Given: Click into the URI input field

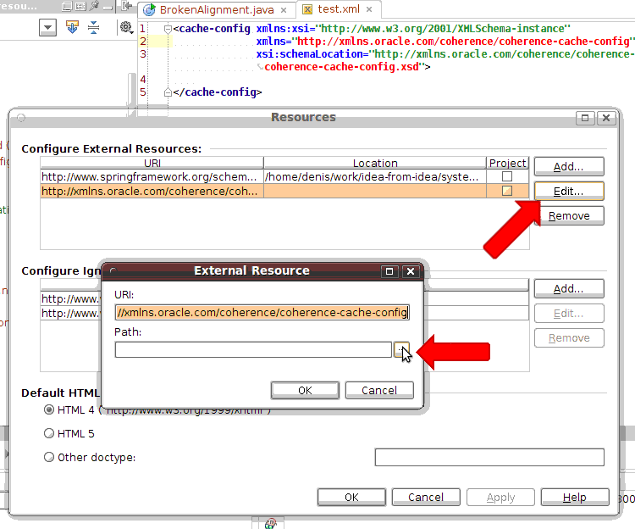Looking at the screenshot, I should [x=262, y=313].
